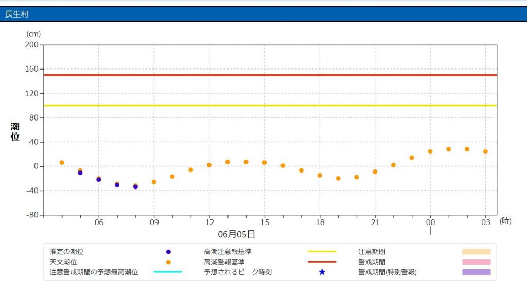Image resolution: width=527 pixels, height=292 pixels.
Task: Click the 120 value on the y-axis
Action: pyautogui.click(x=31, y=94)
